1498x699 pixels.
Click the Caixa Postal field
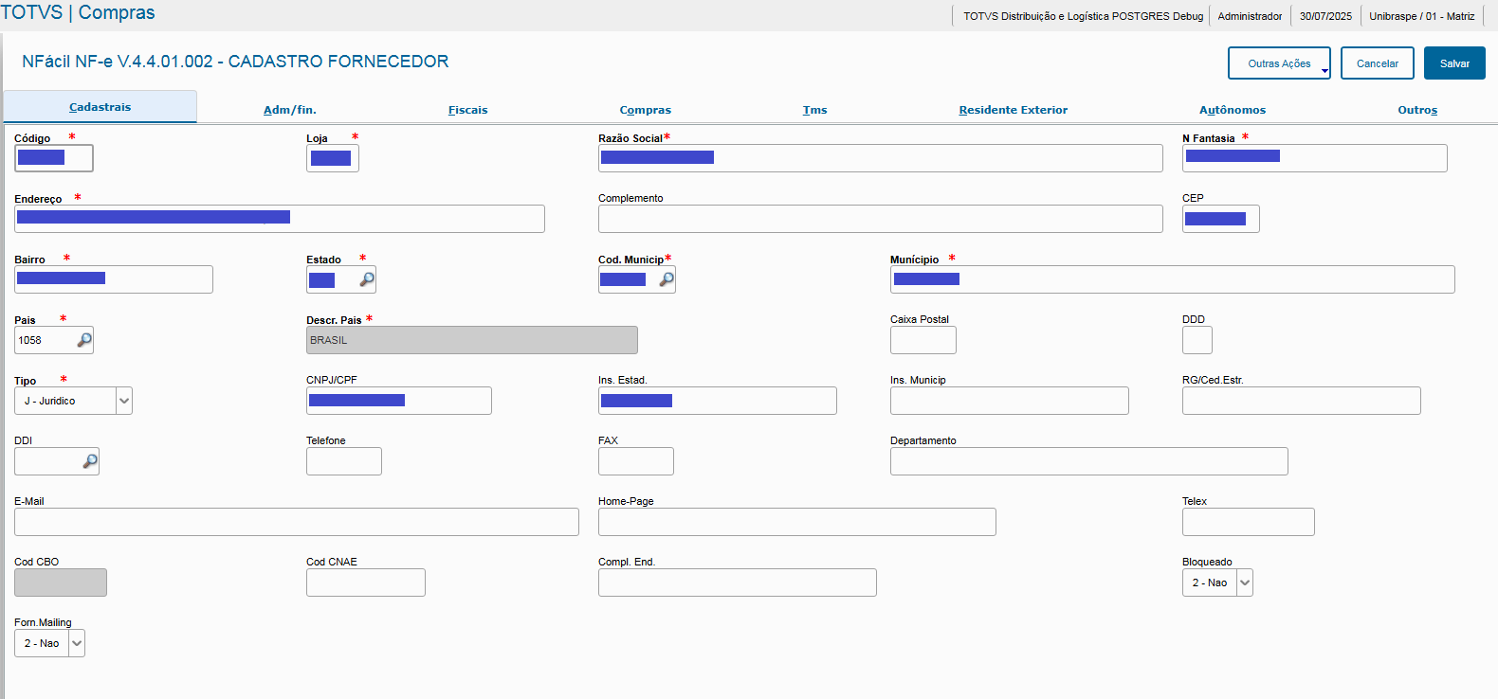pyautogui.click(x=923, y=340)
